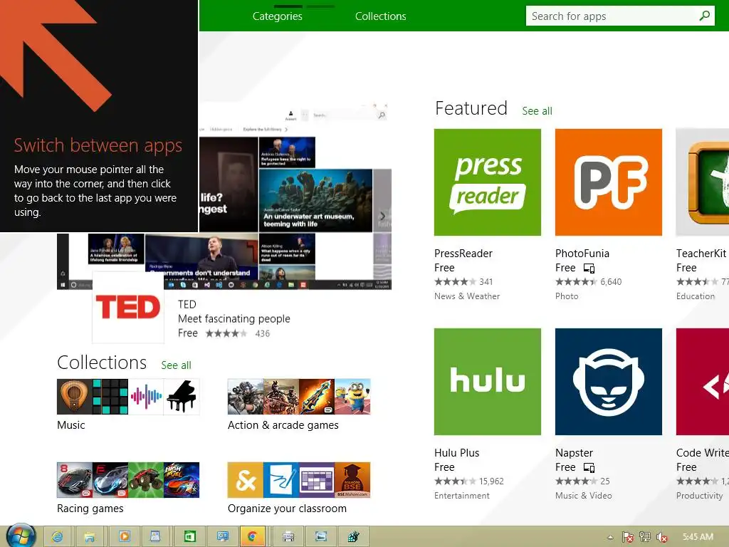
Task: Open the Hulu Plus app tile
Action: pyautogui.click(x=487, y=382)
